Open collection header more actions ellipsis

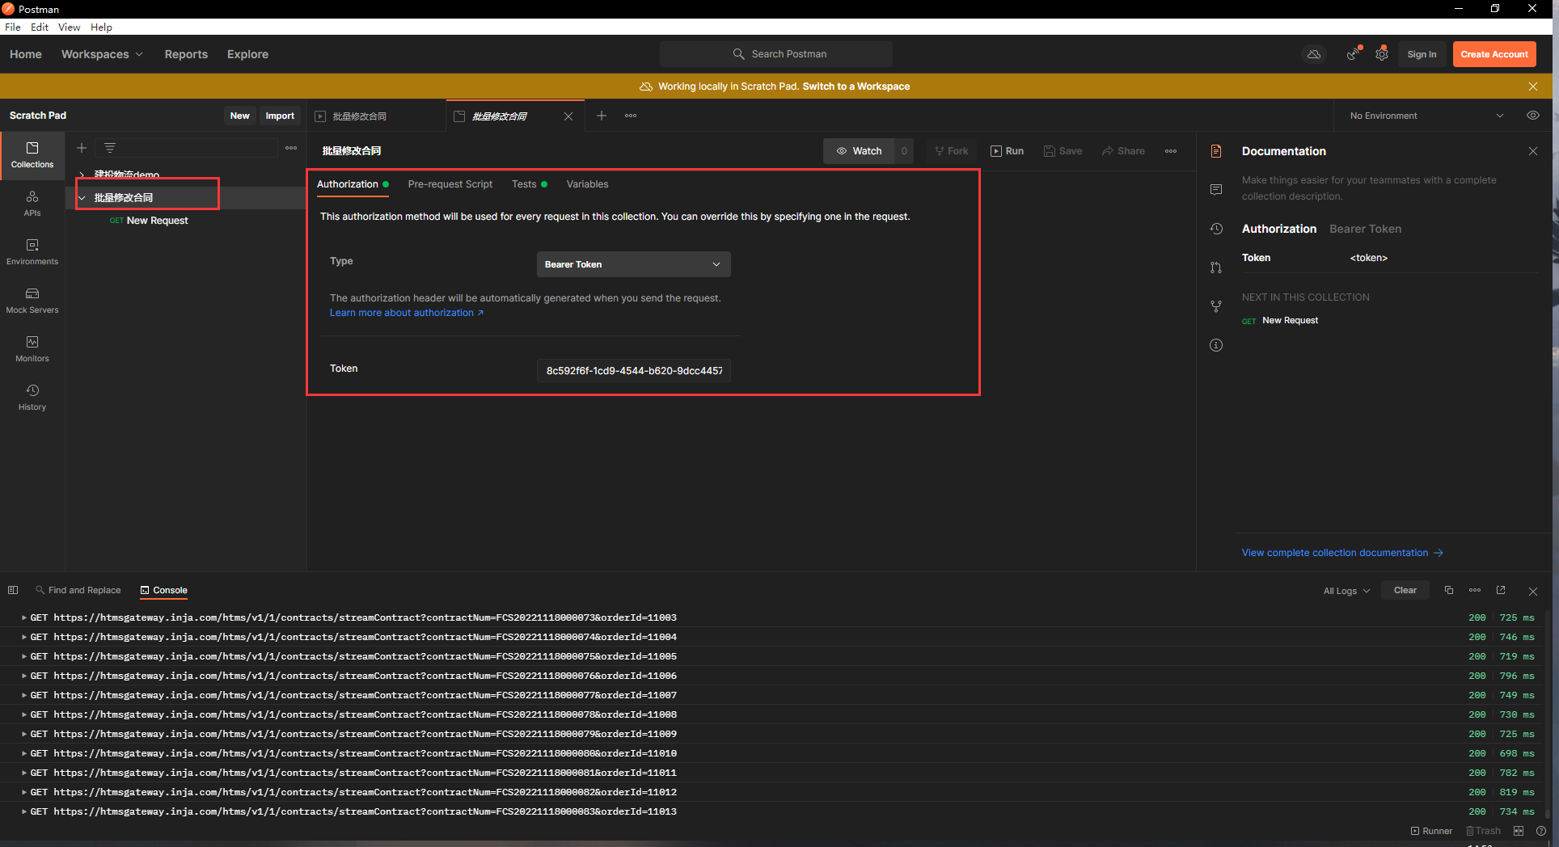click(x=1171, y=151)
